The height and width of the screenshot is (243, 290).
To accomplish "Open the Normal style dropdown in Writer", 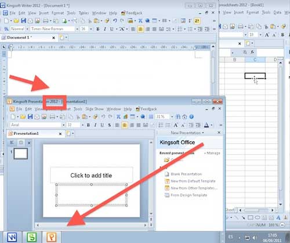I will [27, 29].
